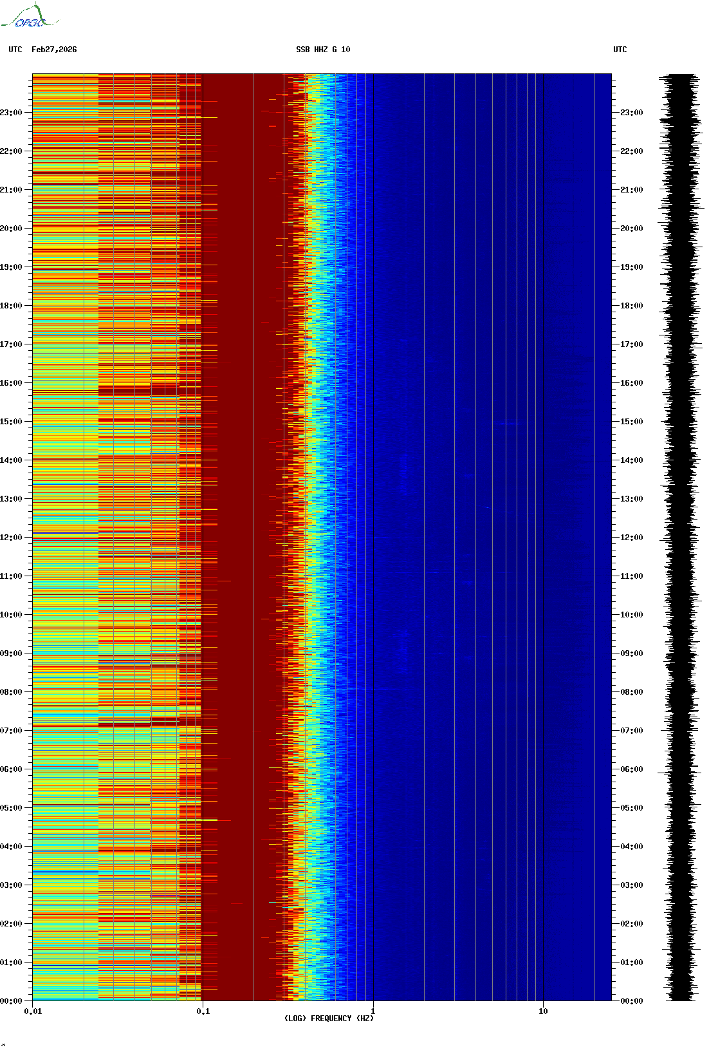The height and width of the screenshot is (1052, 709).
Task: Click the 06:00 marker on right time axis
Action: coord(631,769)
